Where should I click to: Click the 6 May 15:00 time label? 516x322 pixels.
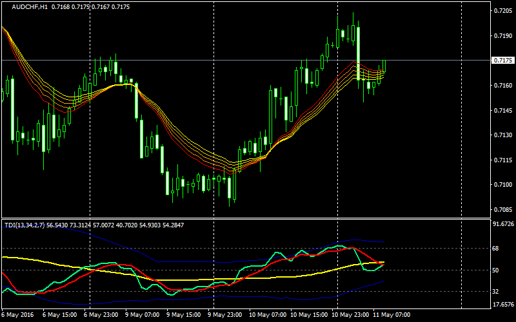60,315
